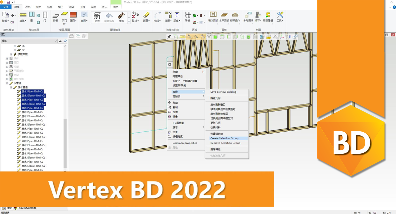Click the pushpin icon on viewport toolbar
The image size is (396, 215).
pos(169,37)
